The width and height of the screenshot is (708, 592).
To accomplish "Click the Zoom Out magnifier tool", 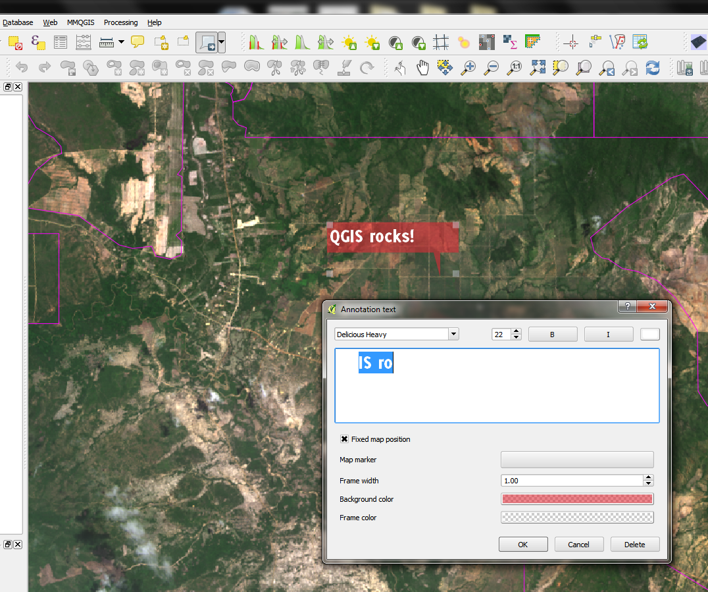I will tap(491, 67).
